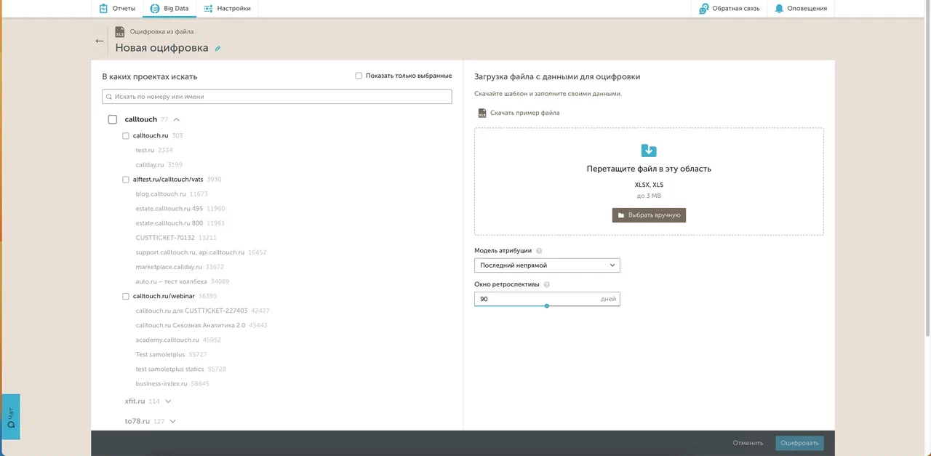
Task: Open the Отчеты tab
Action: [x=117, y=9]
